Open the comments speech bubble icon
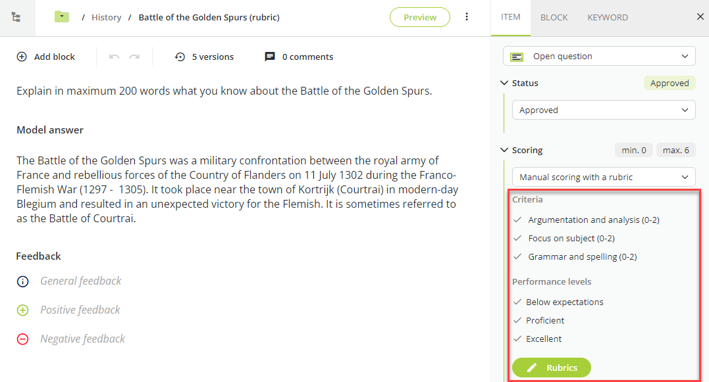This screenshot has height=382, width=709. [270, 57]
